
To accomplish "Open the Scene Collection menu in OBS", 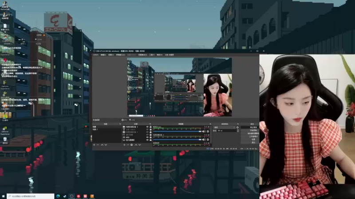I will click(x=142, y=55).
